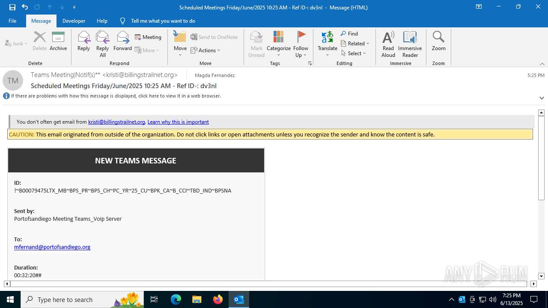This screenshot has height=308, width=548.
Task: Reply with a Meeting
Action: (148, 37)
